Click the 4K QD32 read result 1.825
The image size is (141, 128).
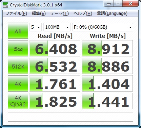55,101
